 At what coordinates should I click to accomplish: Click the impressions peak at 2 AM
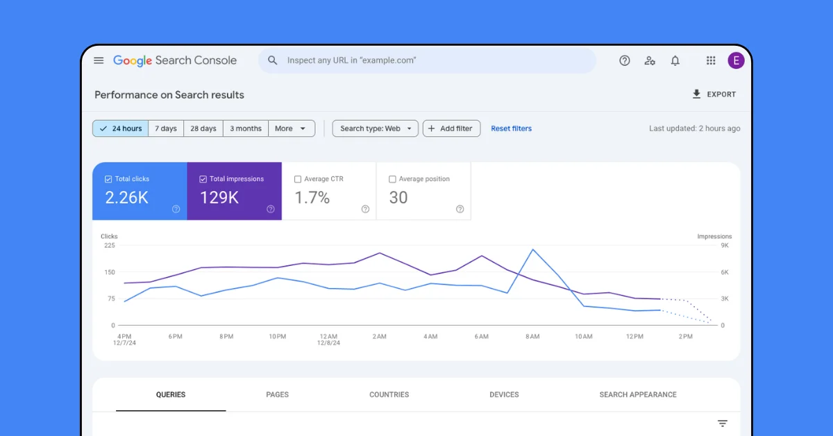pyautogui.click(x=379, y=253)
